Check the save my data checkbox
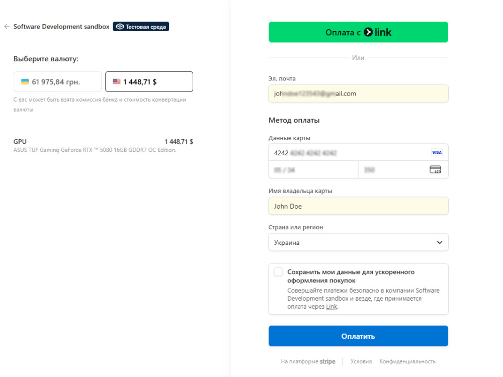This screenshot has height=377, width=503. coord(278,272)
